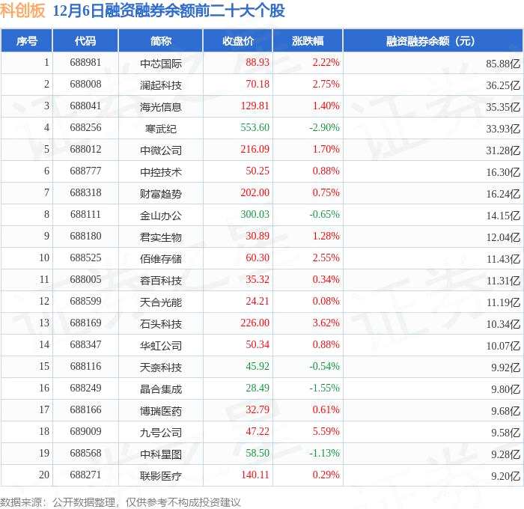Click stock name 九号公司
The image size is (524, 509).
[x=161, y=433]
